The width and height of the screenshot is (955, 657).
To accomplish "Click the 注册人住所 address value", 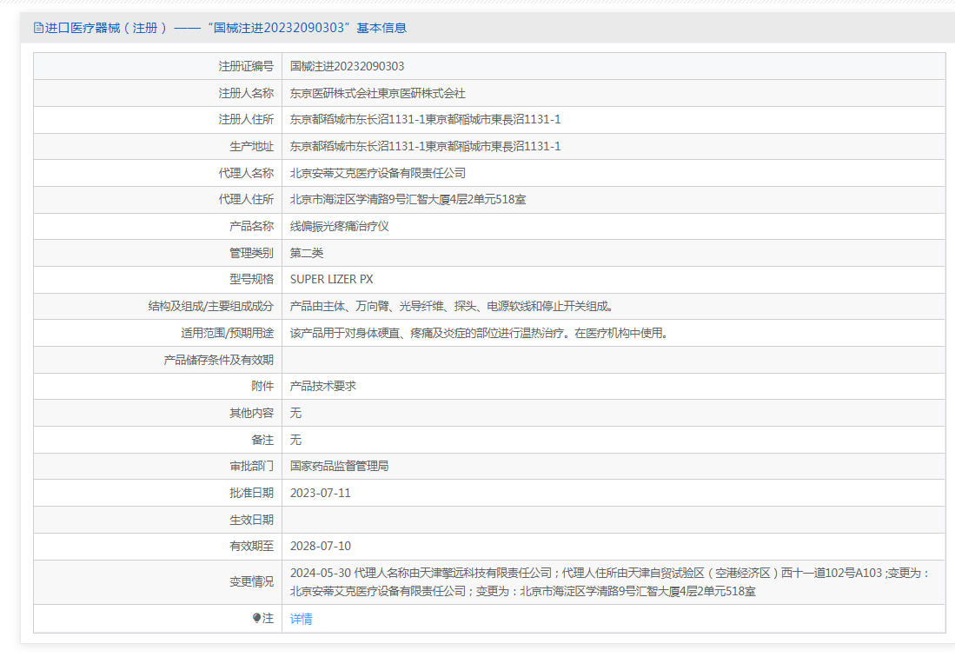I will click(x=425, y=120).
